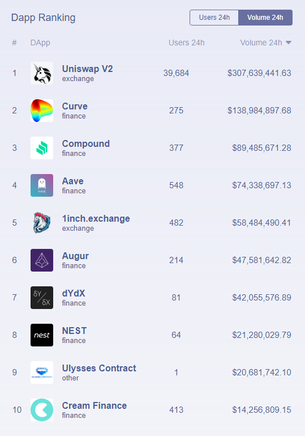Viewport: 305px width, 436px height.
Task: Click the Volume 24h sort arrow
Action: pos(289,43)
